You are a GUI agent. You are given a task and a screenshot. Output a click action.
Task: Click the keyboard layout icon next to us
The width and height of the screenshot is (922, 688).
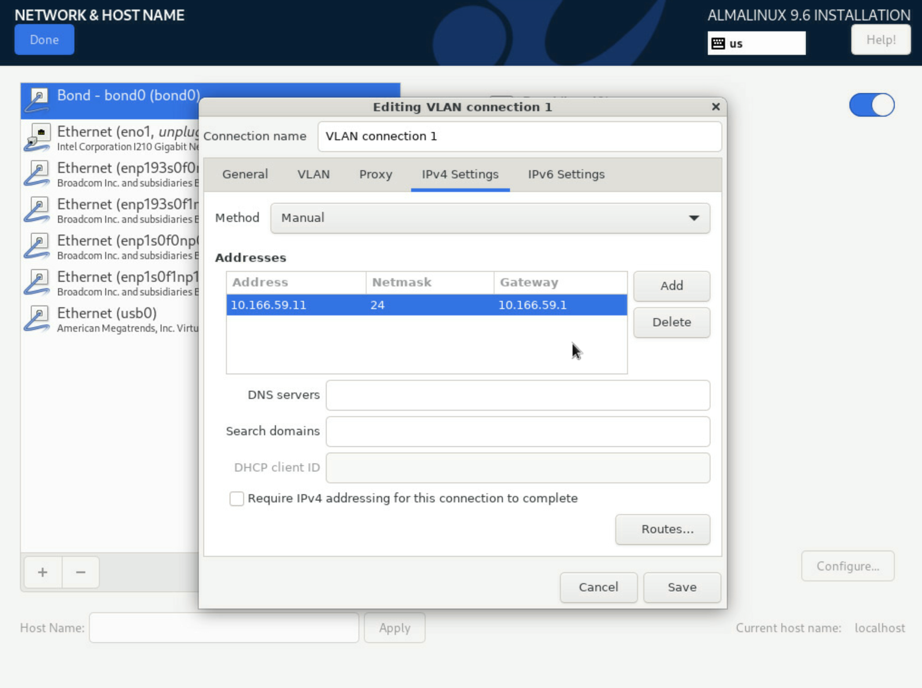[x=718, y=44]
